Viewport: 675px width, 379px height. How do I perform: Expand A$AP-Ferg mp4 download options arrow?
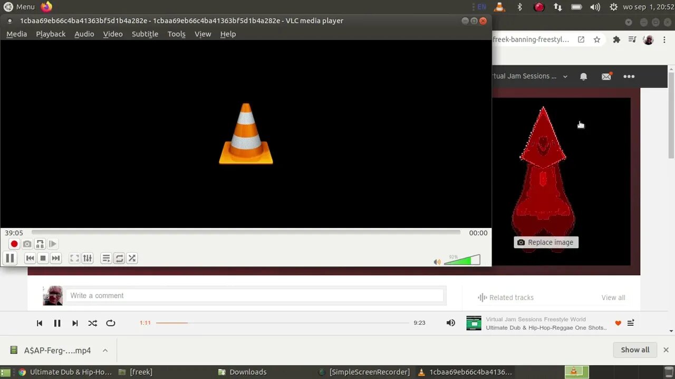point(105,350)
